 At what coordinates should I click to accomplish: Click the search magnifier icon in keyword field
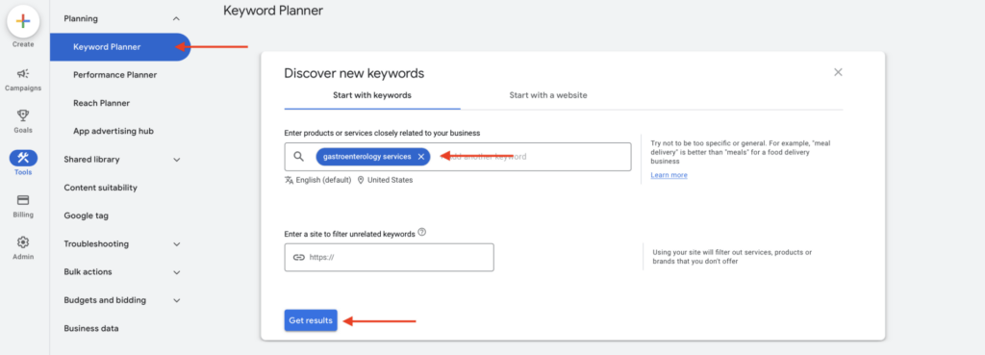coord(299,157)
